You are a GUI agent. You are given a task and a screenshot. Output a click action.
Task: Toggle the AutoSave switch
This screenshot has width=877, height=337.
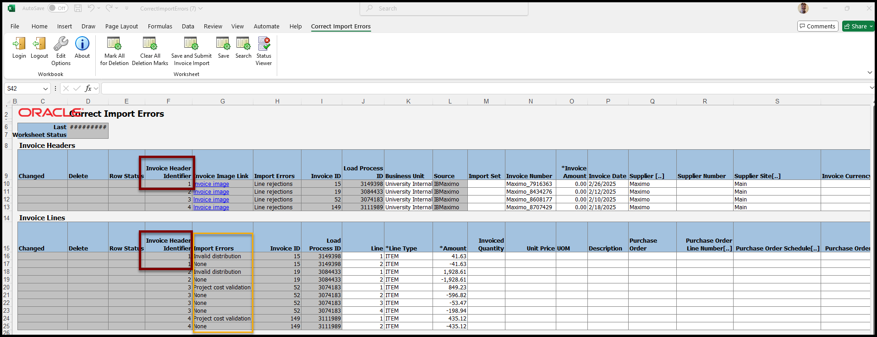(58, 8)
